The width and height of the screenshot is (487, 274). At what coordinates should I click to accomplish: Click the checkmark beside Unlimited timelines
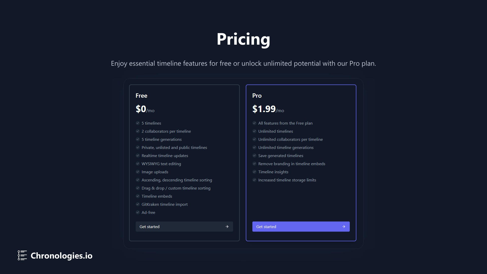coord(254,131)
